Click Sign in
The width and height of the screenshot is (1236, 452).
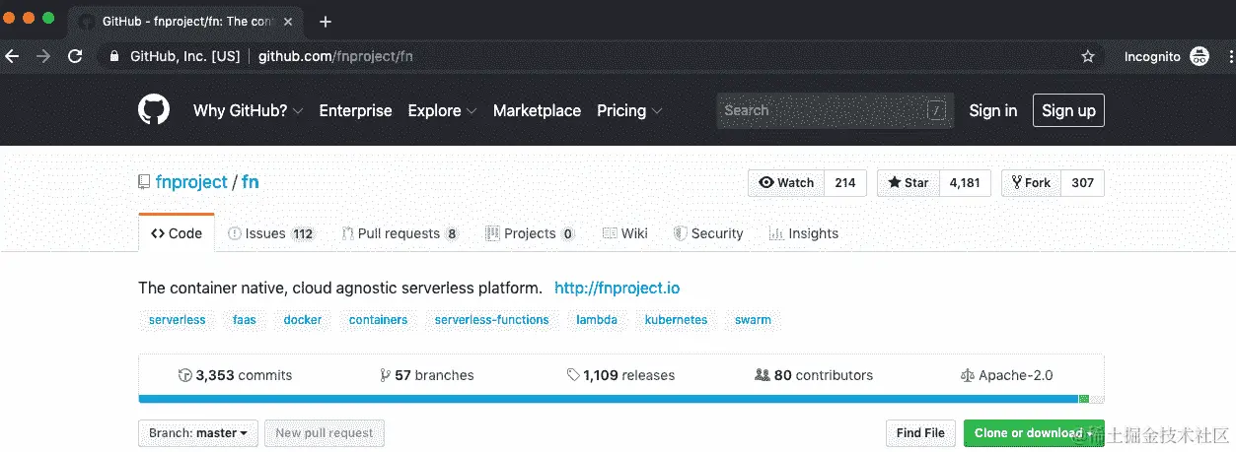992,110
